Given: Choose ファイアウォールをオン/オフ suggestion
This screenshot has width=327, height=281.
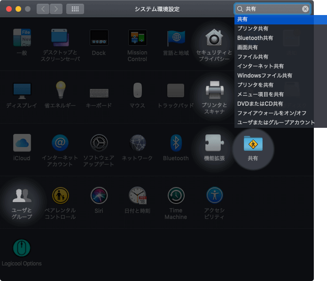Looking at the screenshot, I should 280,113.
